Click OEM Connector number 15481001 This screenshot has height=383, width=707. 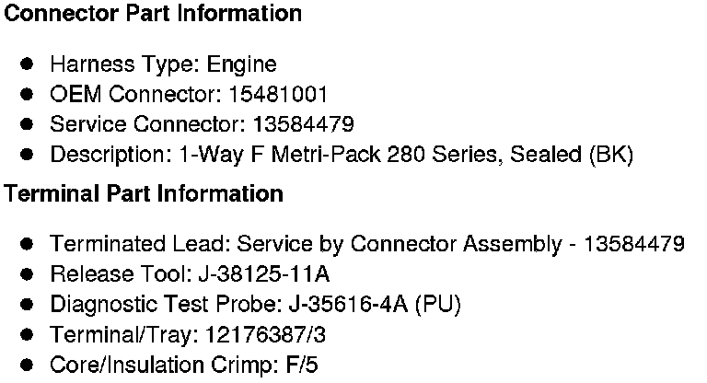tap(278, 94)
